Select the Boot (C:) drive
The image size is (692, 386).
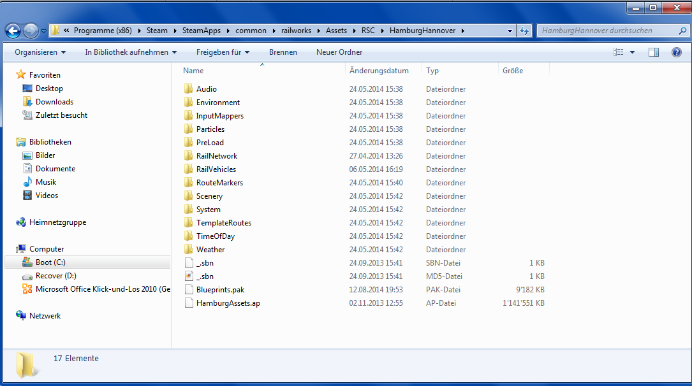point(50,262)
